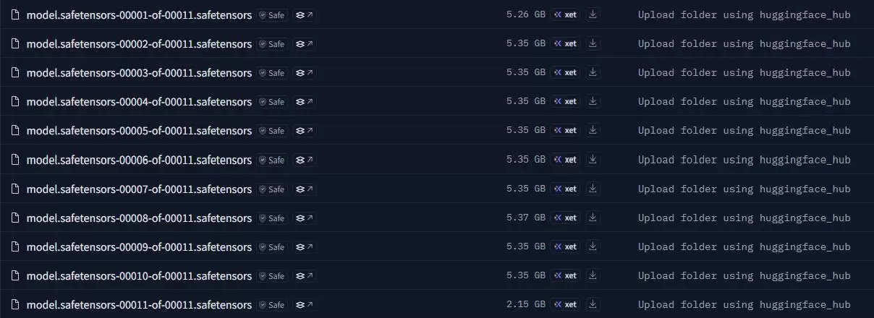The width and height of the screenshot is (874, 318).
Task: Open commit message for shard 00002 upload
Action: (744, 44)
